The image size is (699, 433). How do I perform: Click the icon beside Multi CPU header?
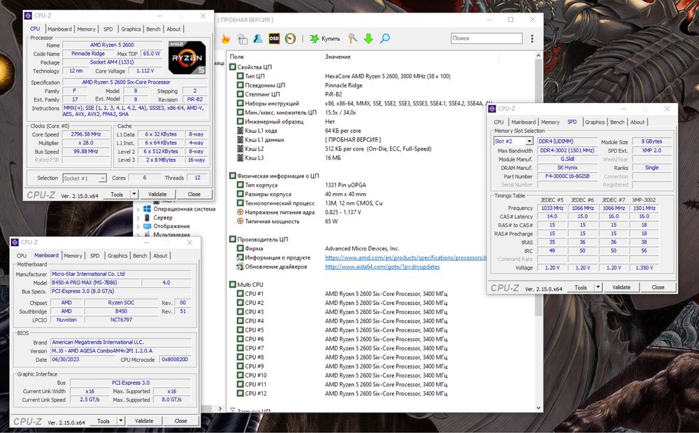click(232, 285)
